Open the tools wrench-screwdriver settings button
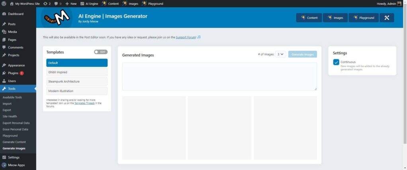 pos(387,18)
